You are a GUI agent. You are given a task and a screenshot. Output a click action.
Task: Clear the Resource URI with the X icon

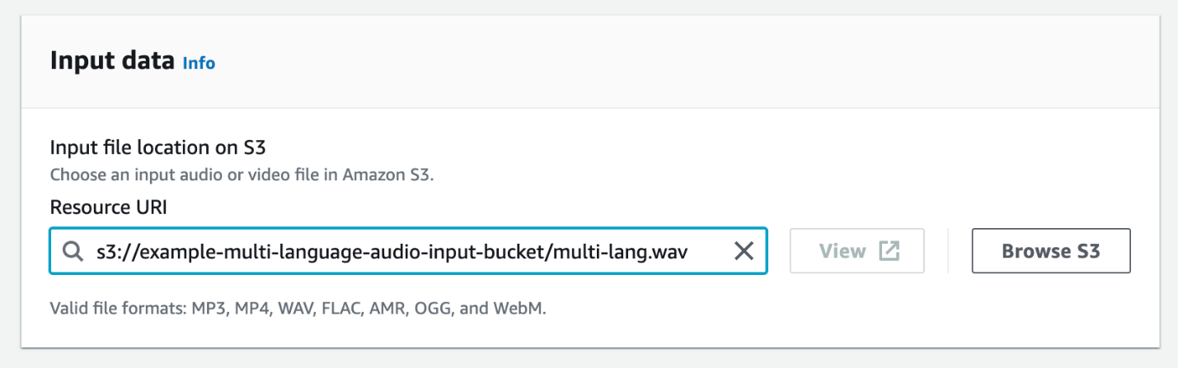point(744,251)
